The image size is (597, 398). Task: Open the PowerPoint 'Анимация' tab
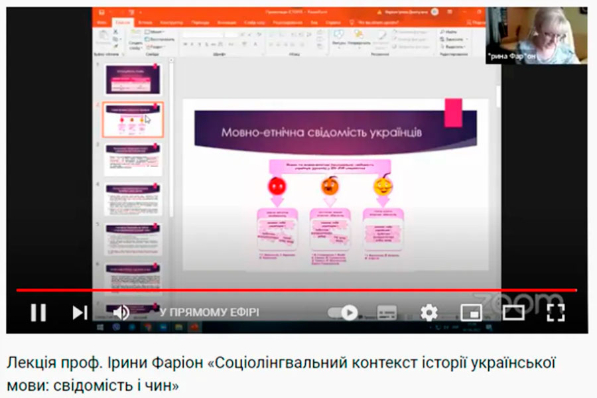227,23
